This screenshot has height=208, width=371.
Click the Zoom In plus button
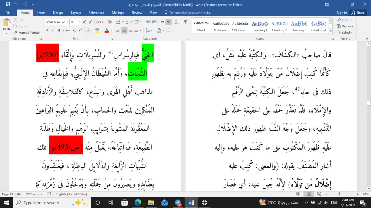(x=358, y=194)
